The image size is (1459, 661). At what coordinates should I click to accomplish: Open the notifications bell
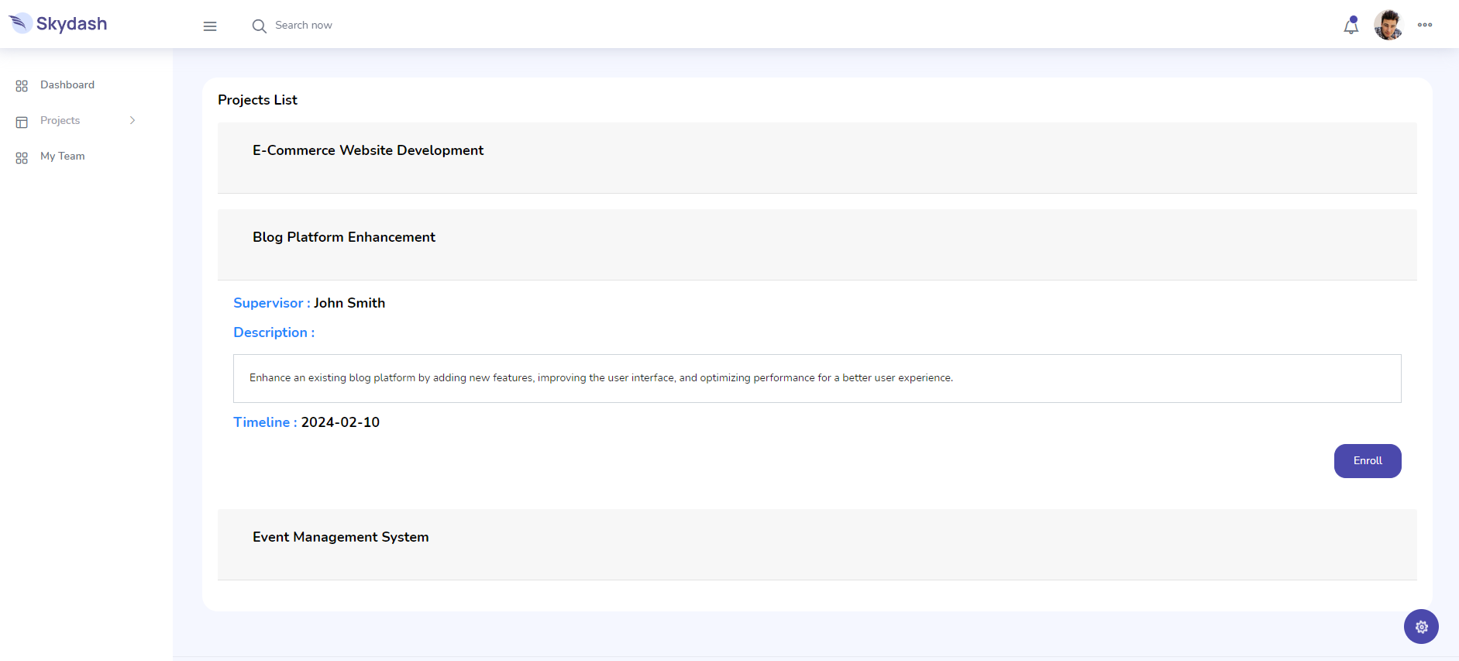[1351, 26]
